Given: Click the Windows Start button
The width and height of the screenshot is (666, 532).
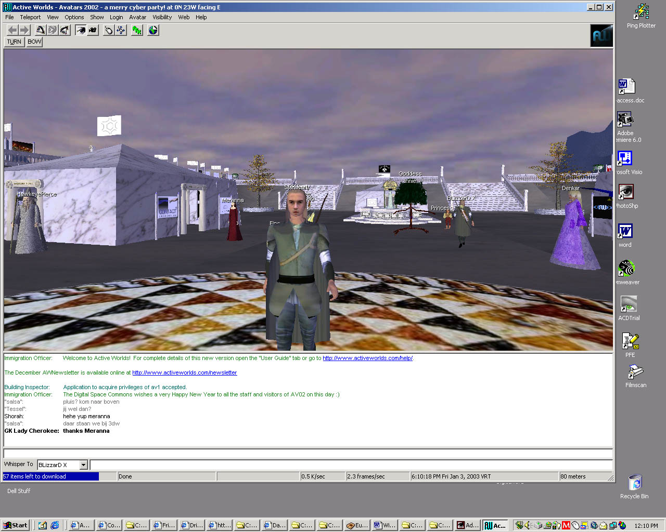Looking at the screenshot, I should (x=15, y=525).
